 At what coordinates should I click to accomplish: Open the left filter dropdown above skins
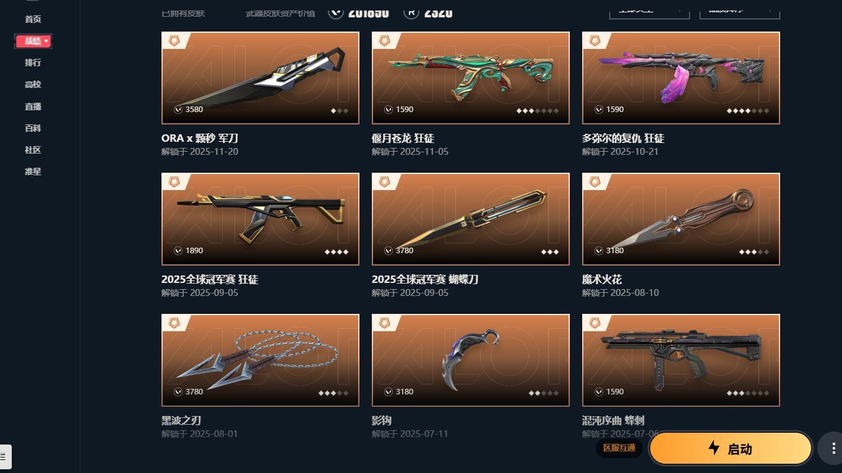[x=649, y=11]
